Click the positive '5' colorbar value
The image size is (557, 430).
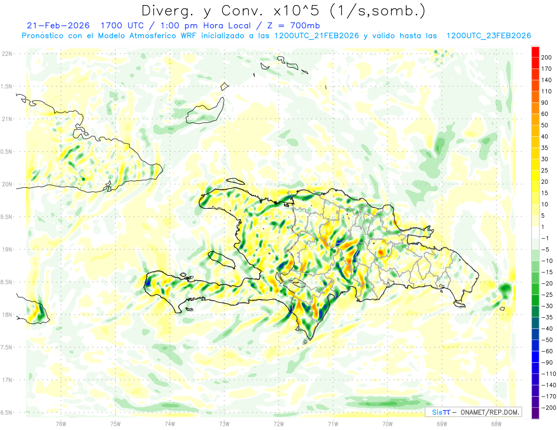(544, 216)
